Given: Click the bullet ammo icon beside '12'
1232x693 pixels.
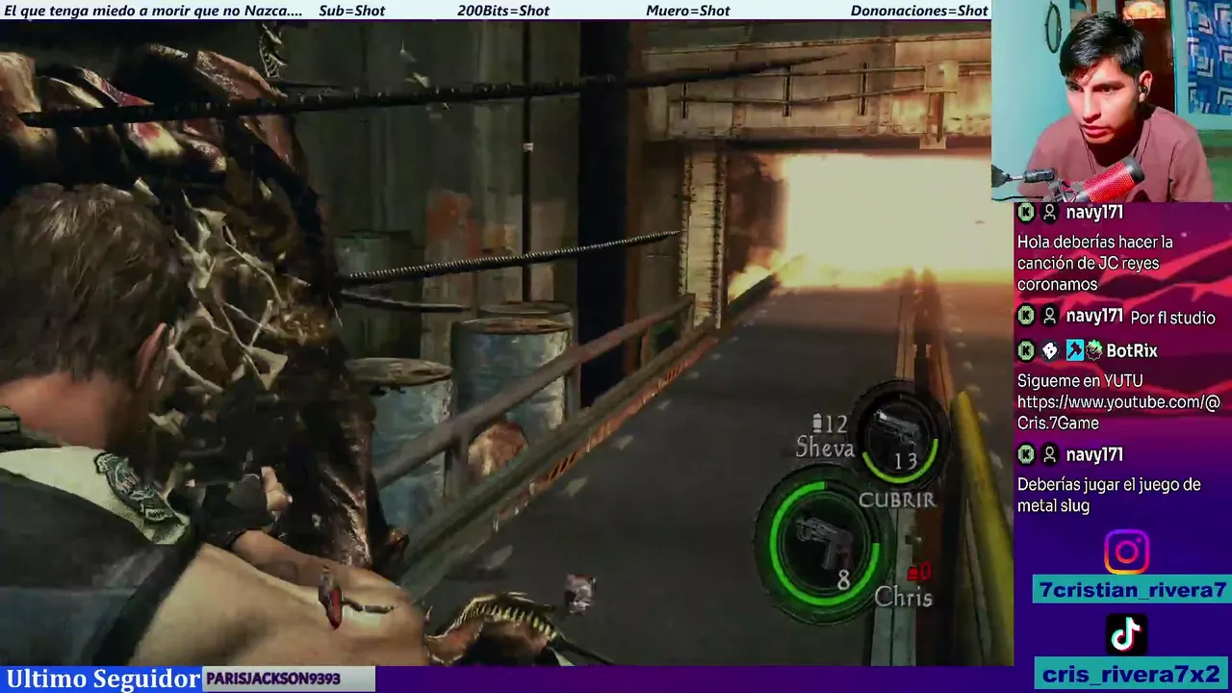Looking at the screenshot, I should (818, 423).
